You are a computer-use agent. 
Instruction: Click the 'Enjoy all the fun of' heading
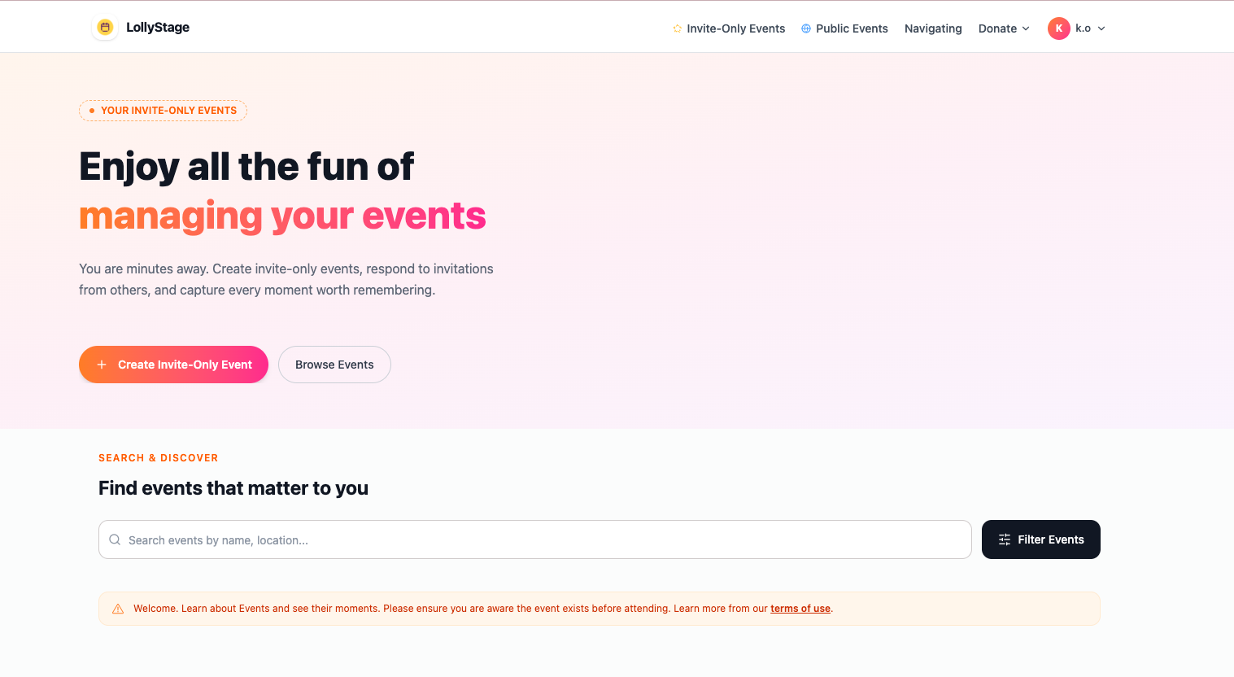tap(246, 167)
